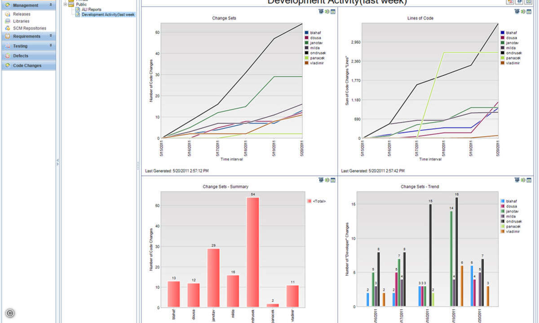Open the Code Changes module
The width and height of the screenshot is (539, 323).
tap(29, 66)
